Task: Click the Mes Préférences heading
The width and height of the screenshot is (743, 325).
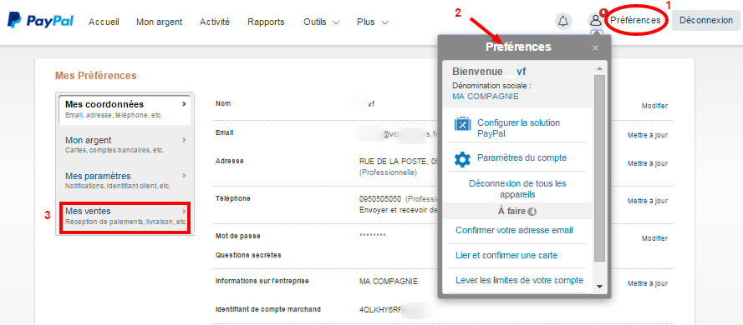Action: point(96,76)
